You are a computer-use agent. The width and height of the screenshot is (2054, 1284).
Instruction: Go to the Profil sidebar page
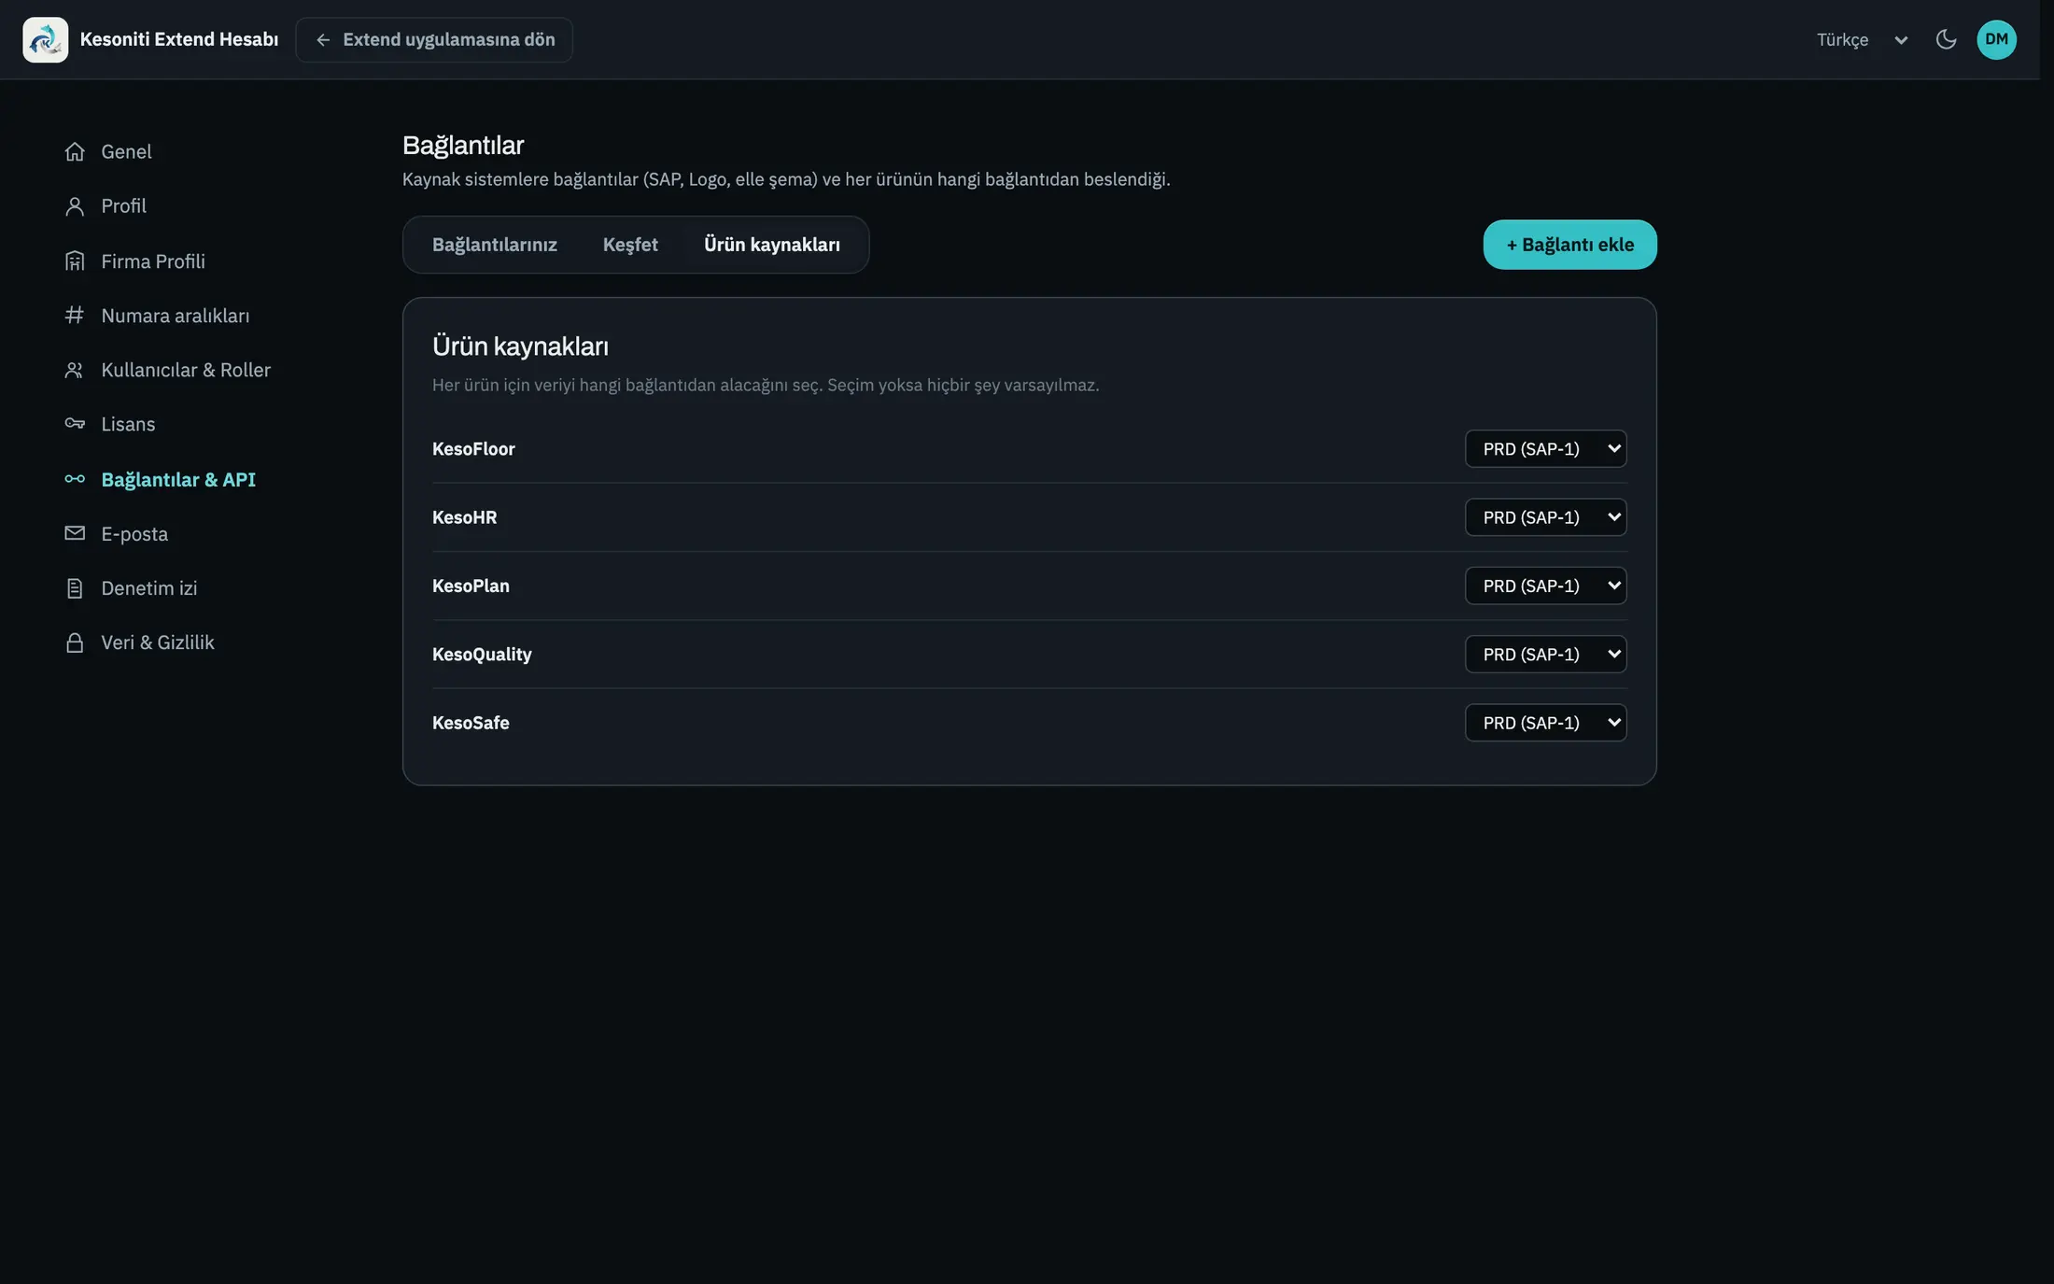[123, 206]
